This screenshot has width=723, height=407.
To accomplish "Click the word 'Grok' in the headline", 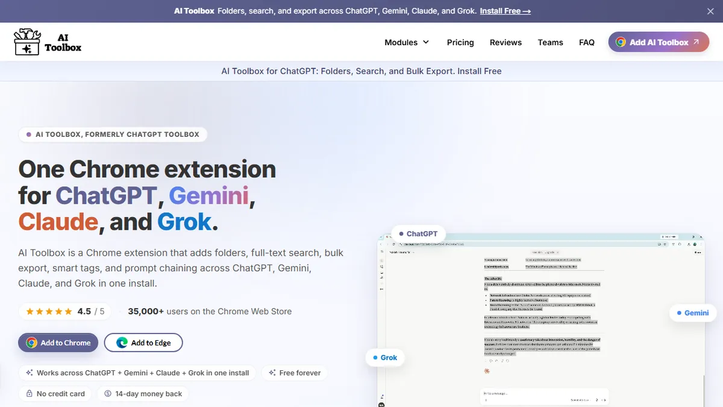I will [184, 222].
